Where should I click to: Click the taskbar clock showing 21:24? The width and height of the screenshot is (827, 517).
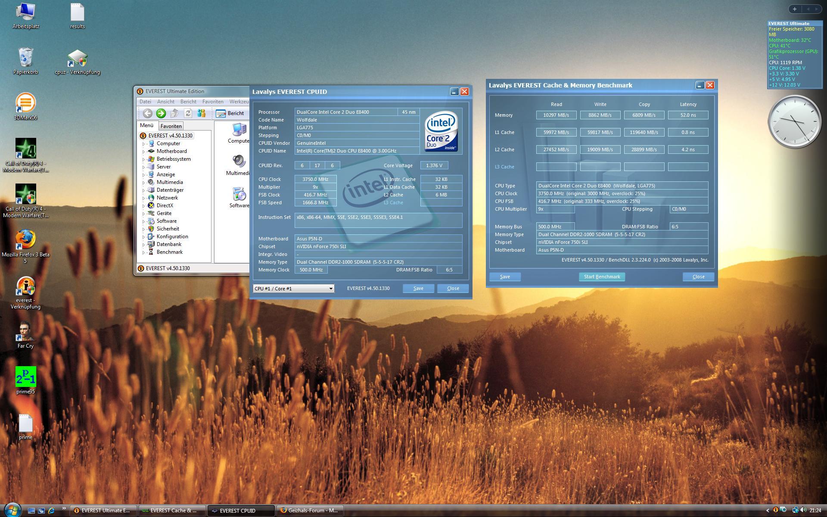(815, 511)
